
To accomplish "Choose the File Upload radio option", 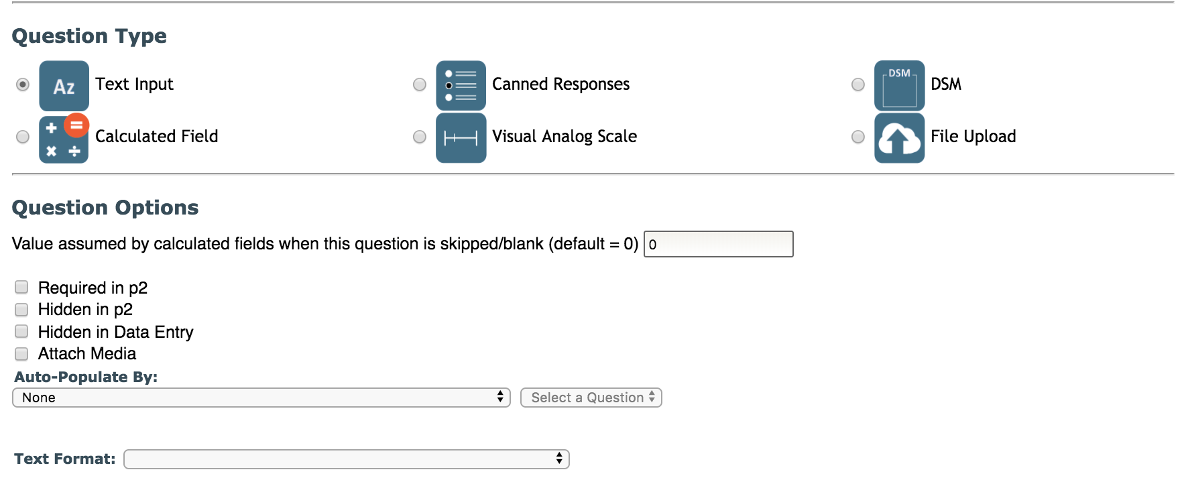I will pos(858,137).
